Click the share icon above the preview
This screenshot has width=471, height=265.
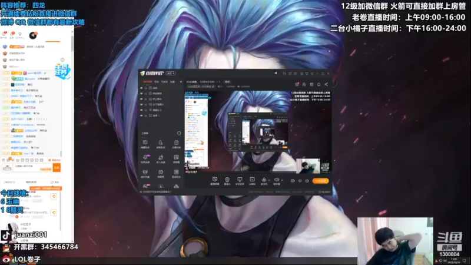point(326,84)
